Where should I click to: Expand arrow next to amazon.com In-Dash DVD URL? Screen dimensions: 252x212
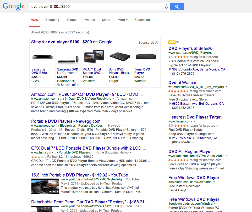click(x=113, y=98)
